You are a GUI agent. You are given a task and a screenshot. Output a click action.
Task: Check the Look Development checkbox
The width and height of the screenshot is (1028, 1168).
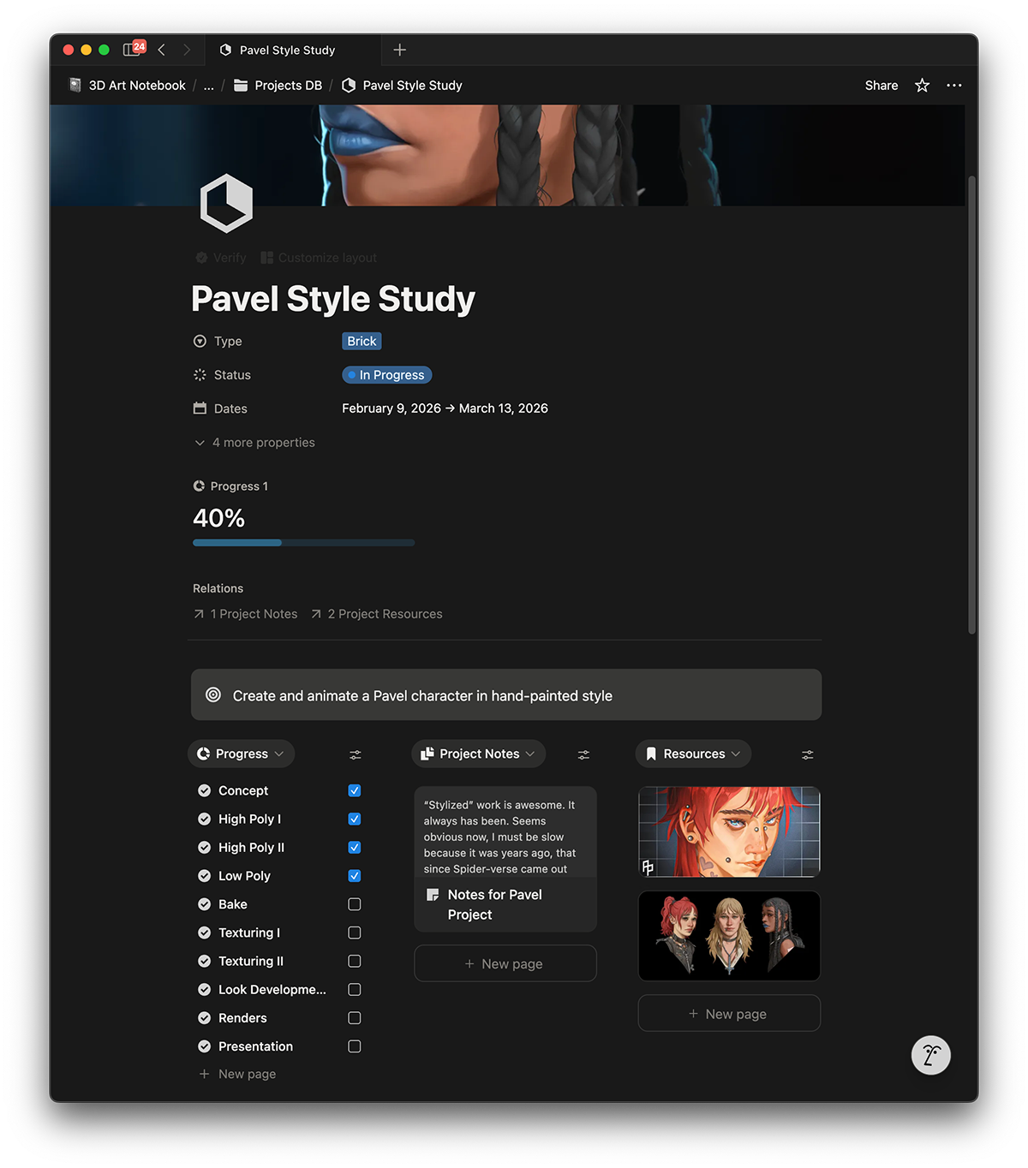(x=355, y=989)
